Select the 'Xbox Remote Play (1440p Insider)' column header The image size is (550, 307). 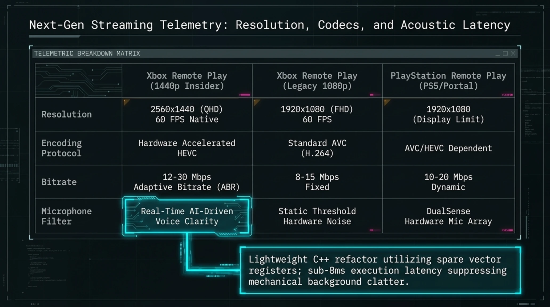pos(187,81)
